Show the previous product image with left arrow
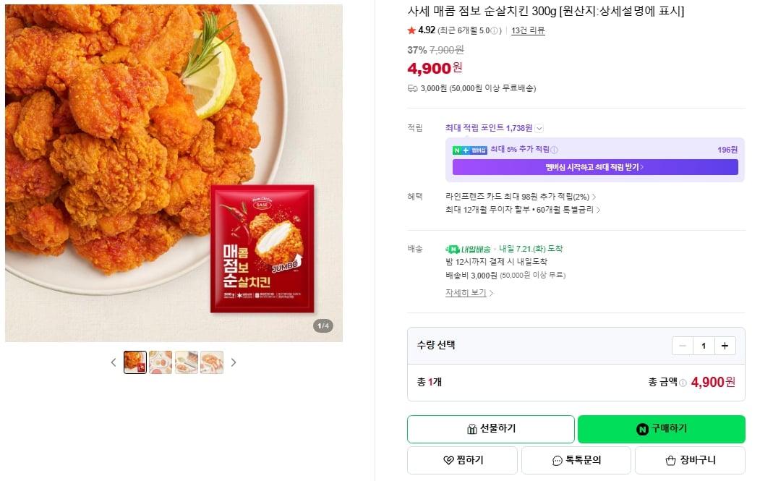 tap(114, 362)
